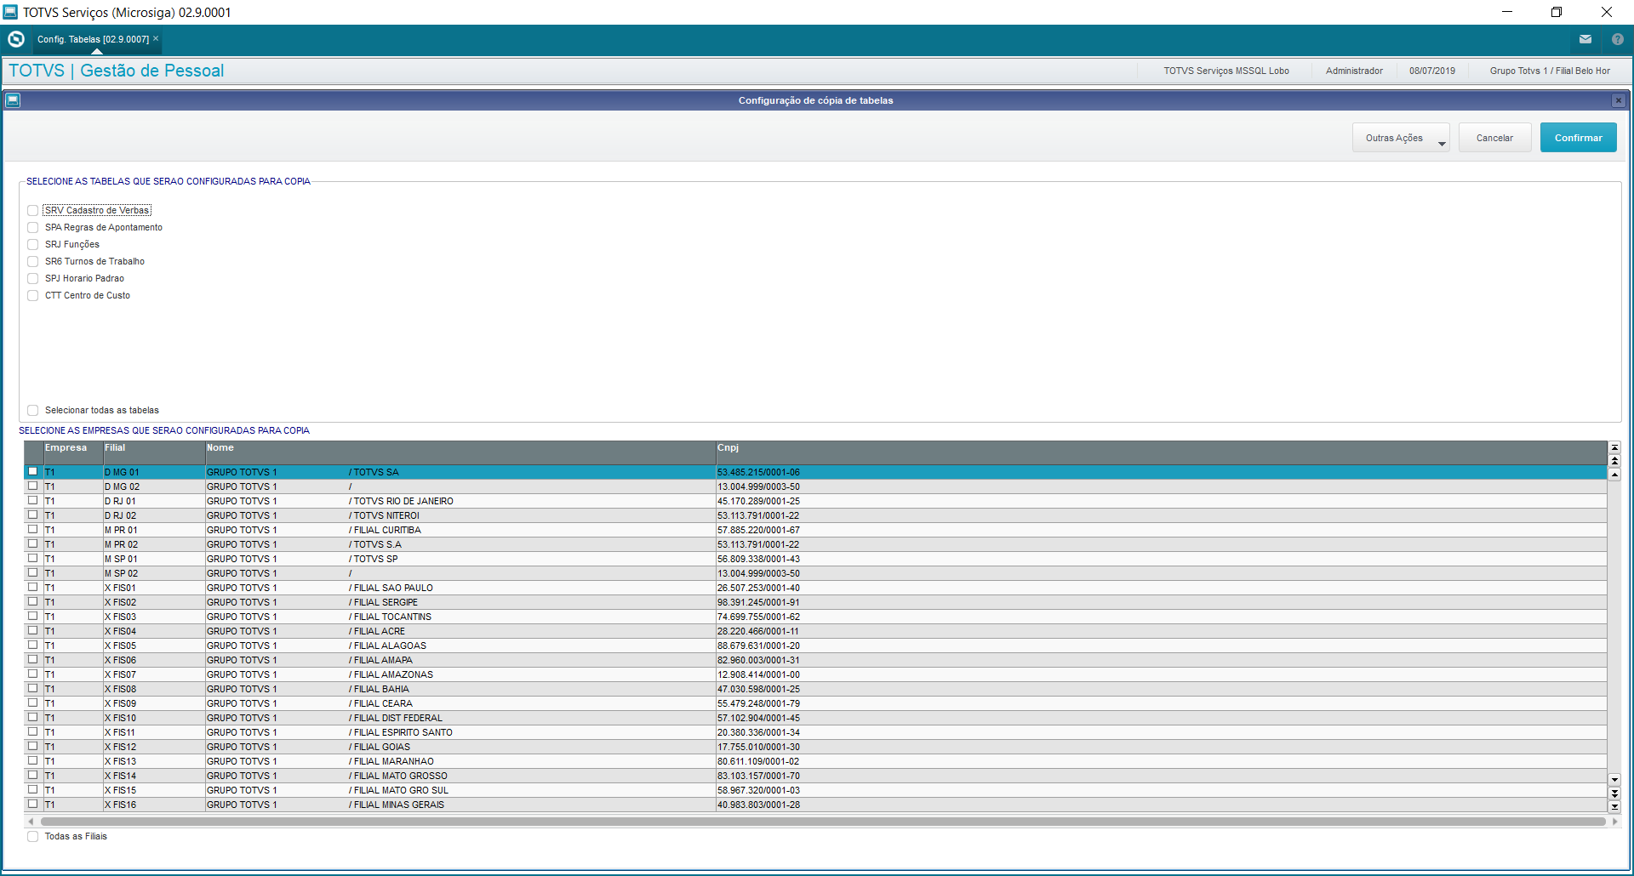Expand the Outras Ações dropdown
Image resolution: width=1634 pixels, height=876 pixels.
tap(1401, 138)
